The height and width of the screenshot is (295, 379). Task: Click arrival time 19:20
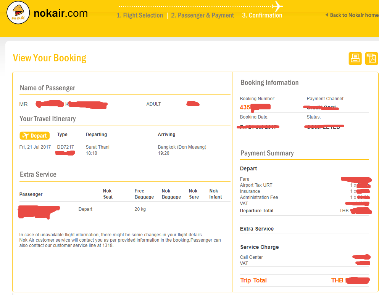[163, 153]
